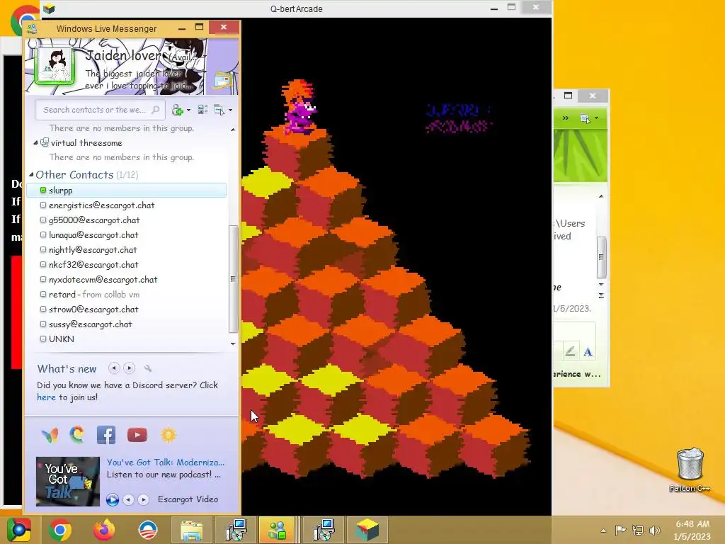The image size is (725, 544).
Task: Click the personal message text under the name
Action: (137, 79)
